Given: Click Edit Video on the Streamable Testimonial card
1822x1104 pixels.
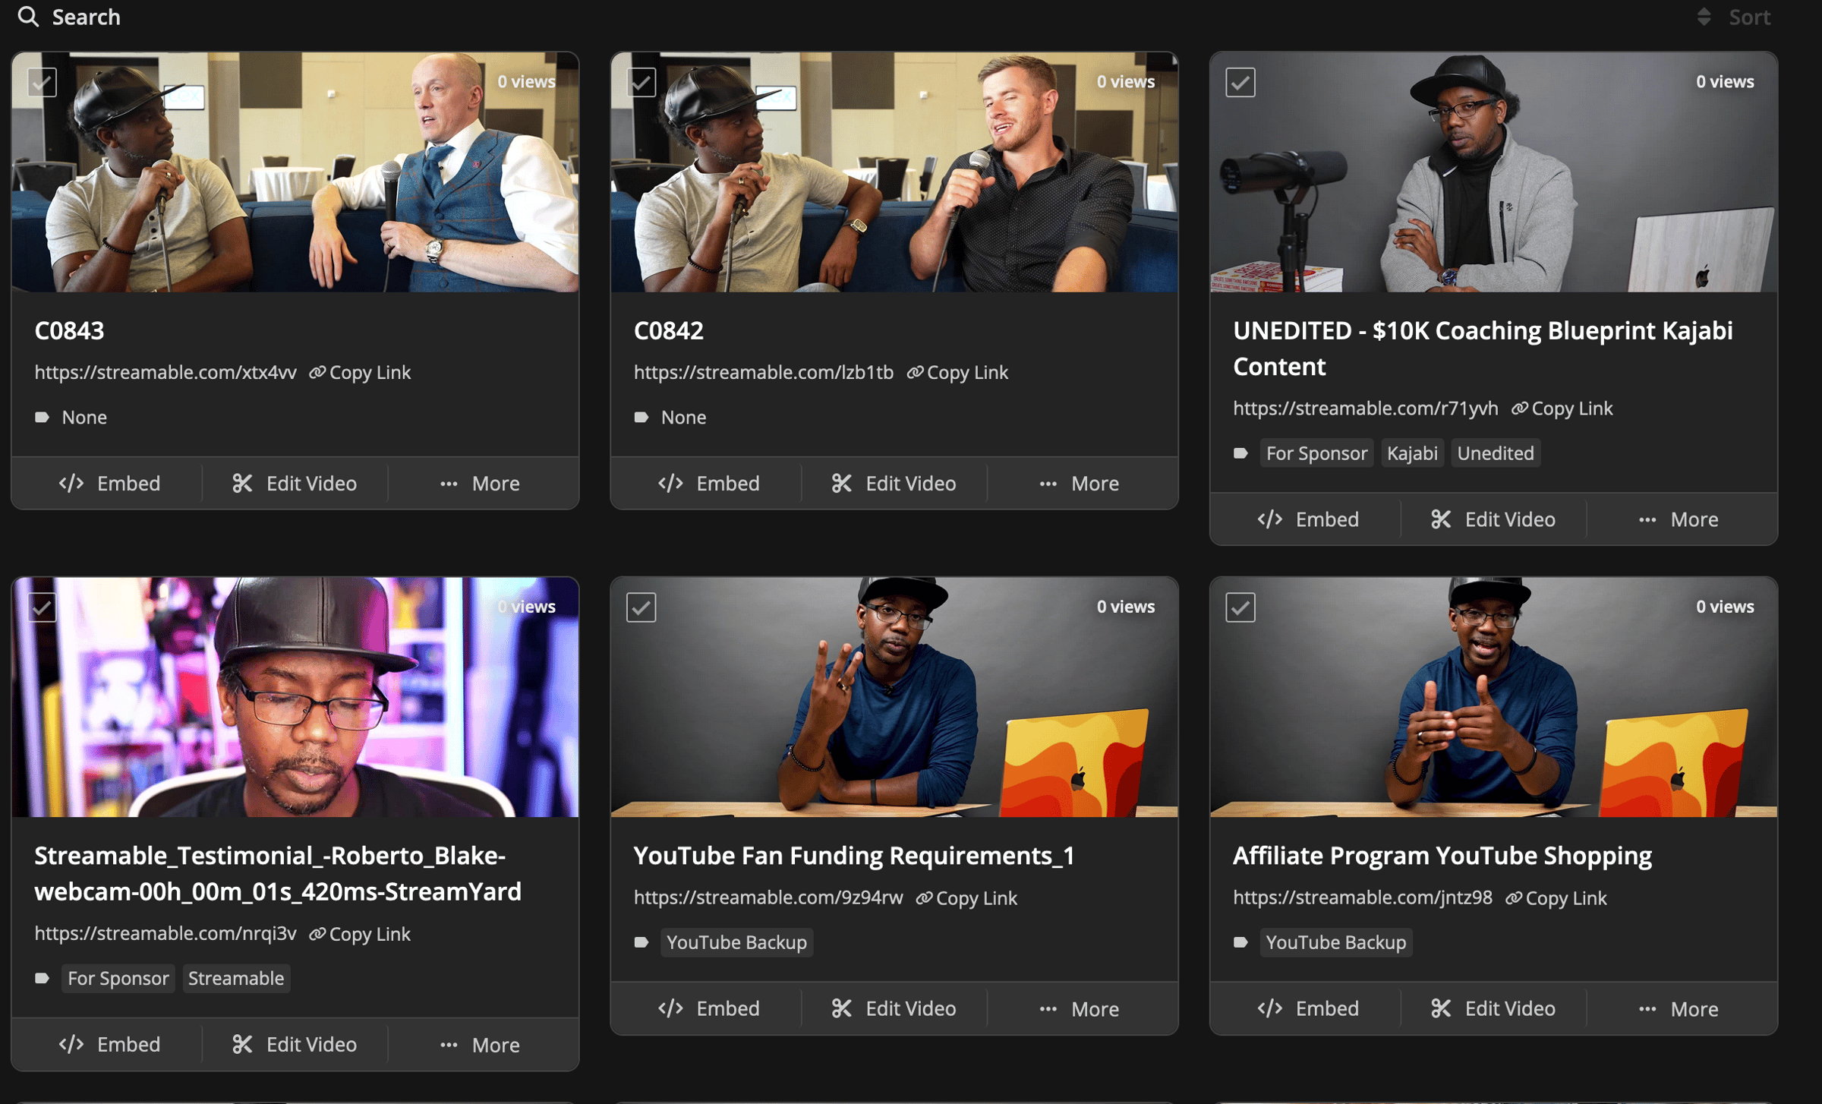Looking at the screenshot, I should 295,1045.
